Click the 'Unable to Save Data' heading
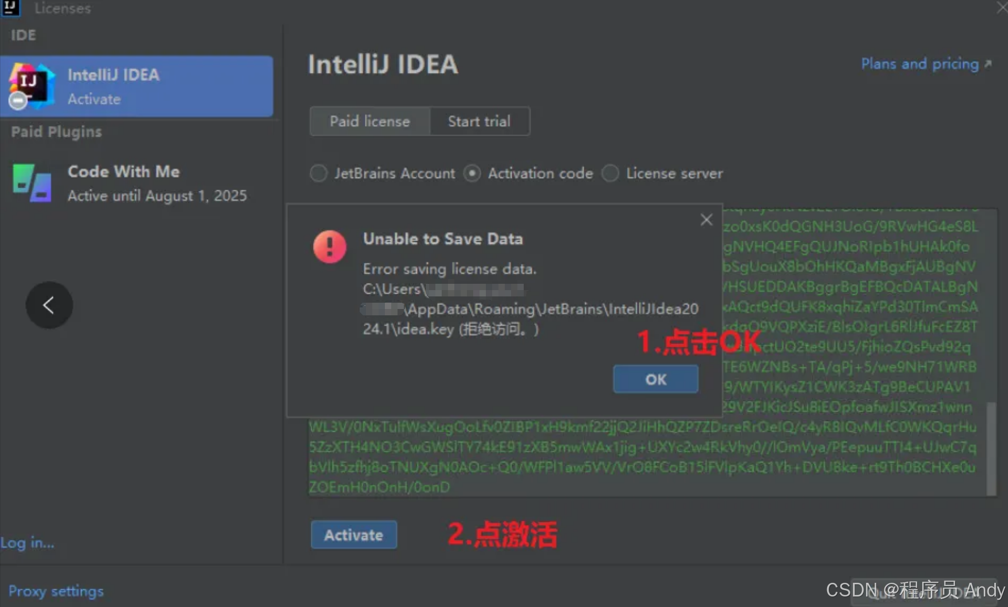The height and width of the screenshot is (607, 1008). tap(443, 239)
